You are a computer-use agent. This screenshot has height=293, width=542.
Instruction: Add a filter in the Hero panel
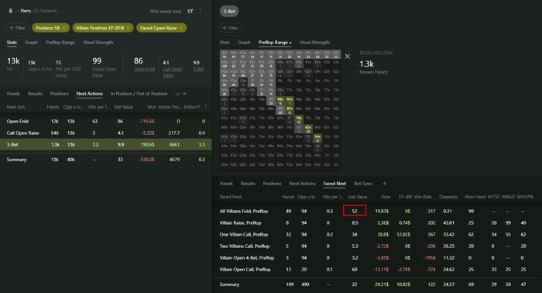(x=17, y=28)
